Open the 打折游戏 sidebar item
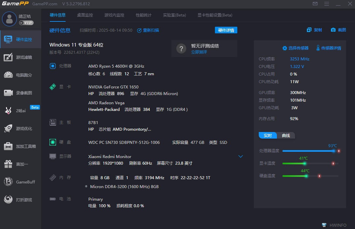Viewport: 355px width, 229px height. [x=21, y=200]
